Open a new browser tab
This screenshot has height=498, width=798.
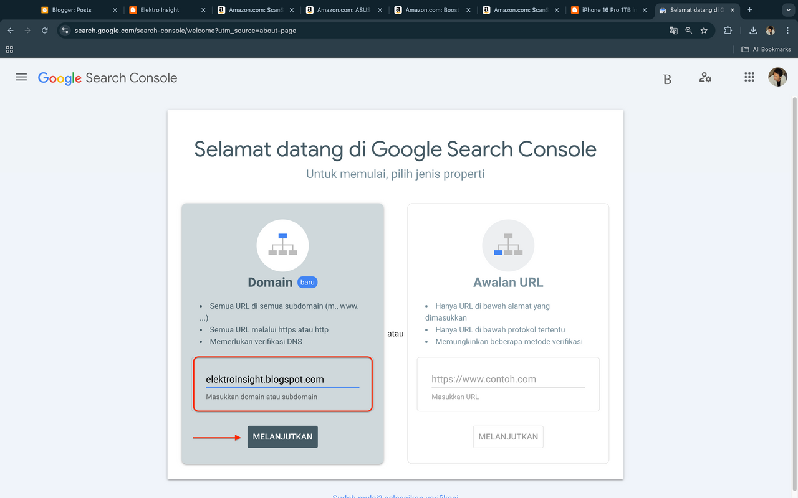(749, 10)
